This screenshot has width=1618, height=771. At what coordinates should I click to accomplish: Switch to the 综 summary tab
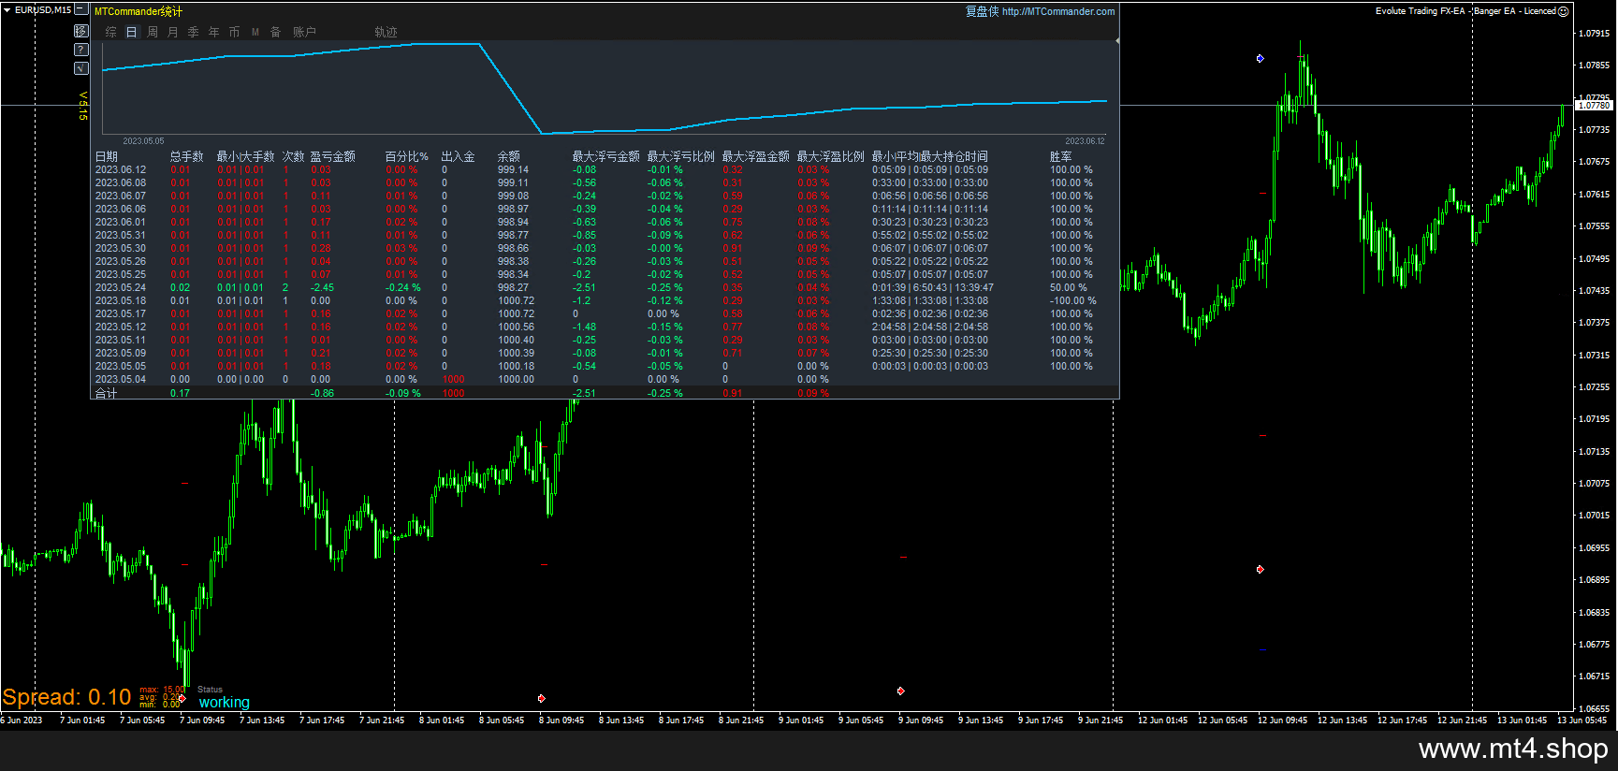pyautogui.click(x=111, y=32)
